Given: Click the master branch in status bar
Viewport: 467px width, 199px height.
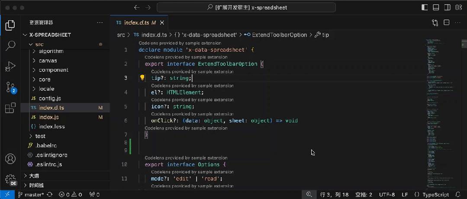Looking at the screenshot, I should [31, 195].
